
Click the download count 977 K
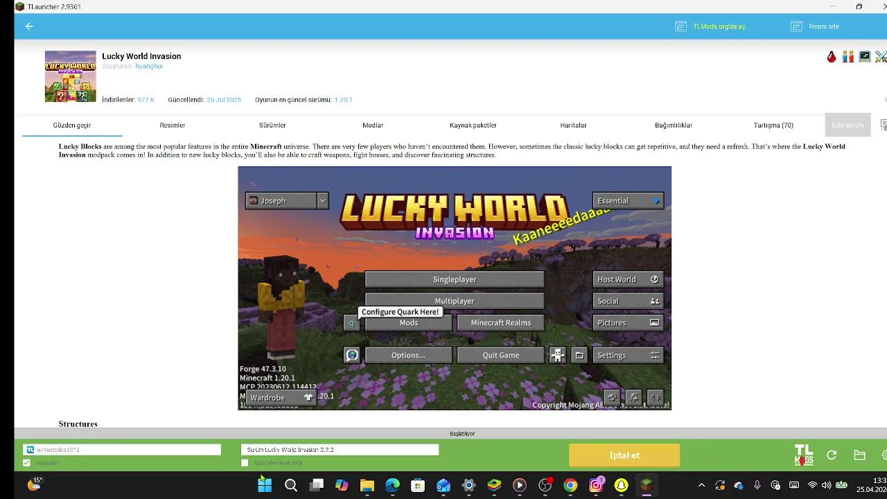(x=146, y=100)
